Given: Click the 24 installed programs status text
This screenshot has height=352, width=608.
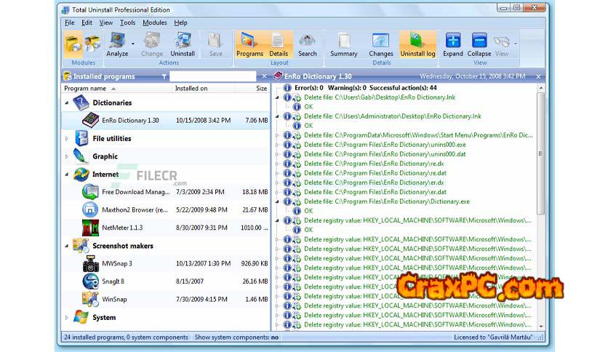Looking at the screenshot, I should coord(126,337).
